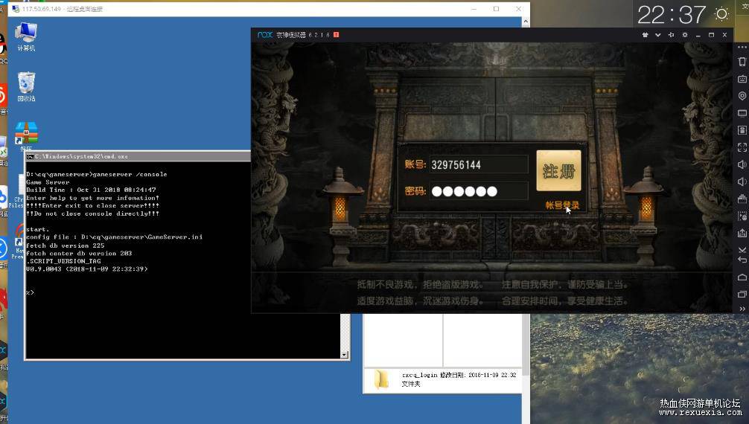This screenshot has height=424, width=749.
Task: Open 回收站 Recycle Bin desktop icon
Action: tap(26, 86)
